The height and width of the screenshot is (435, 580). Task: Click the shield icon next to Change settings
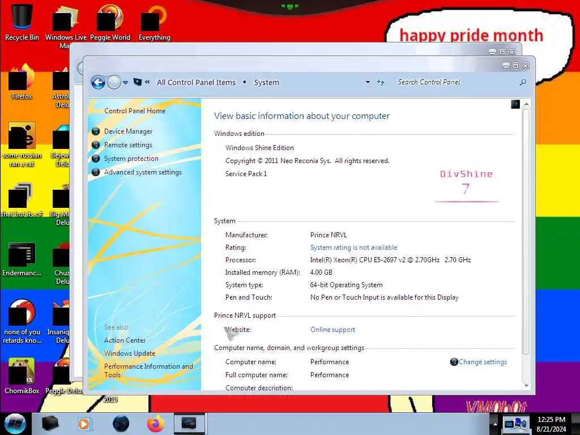pyautogui.click(x=454, y=362)
